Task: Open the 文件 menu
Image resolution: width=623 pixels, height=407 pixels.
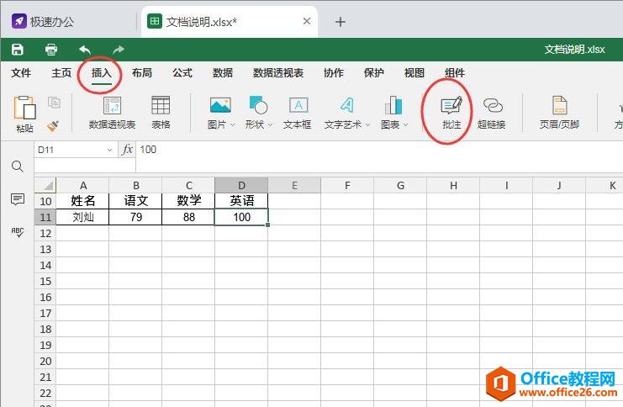Action: (x=21, y=72)
